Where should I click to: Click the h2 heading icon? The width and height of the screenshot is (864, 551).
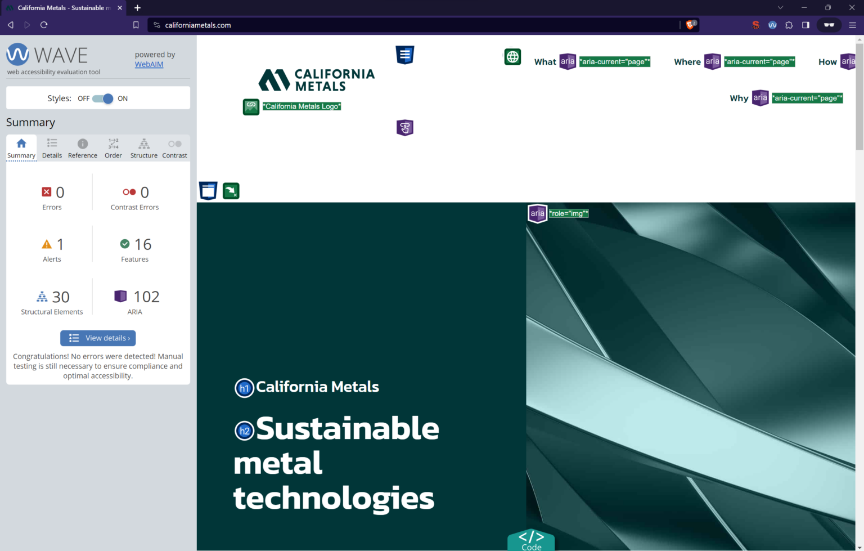244,431
